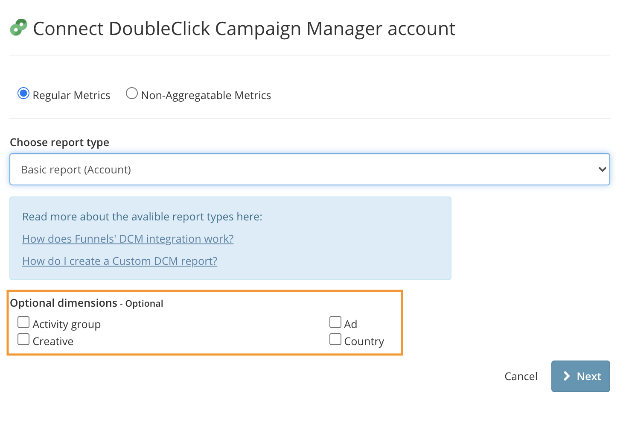The width and height of the screenshot is (629, 428).
Task: Open 'How do I create a Custom DCM report?' link
Action: pyautogui.click(x=120, y=261)
